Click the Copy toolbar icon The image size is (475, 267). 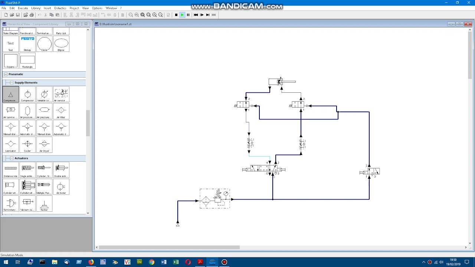click(x=52, y=15)
